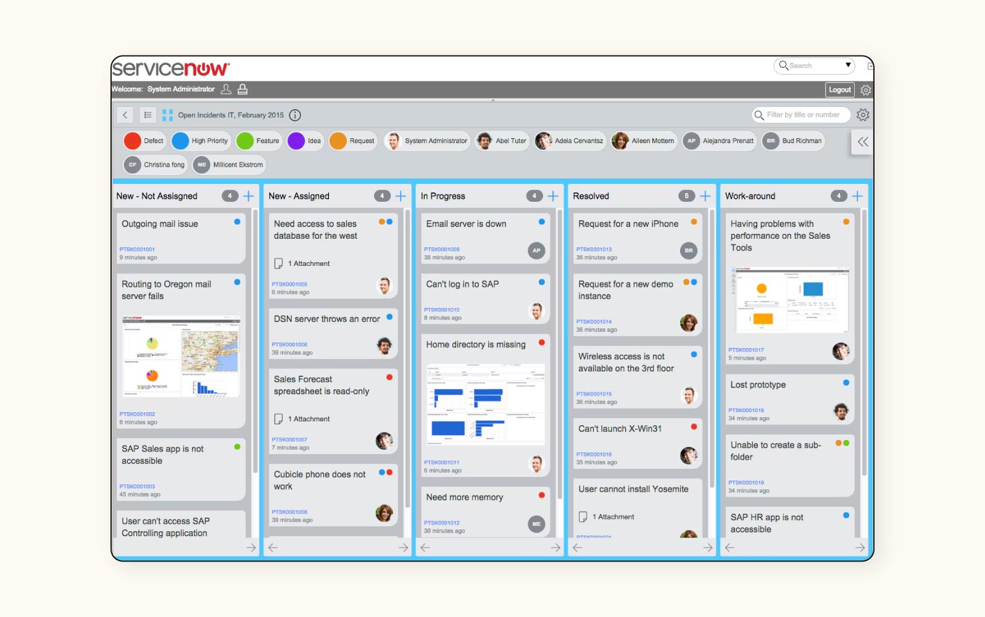The width and height of the screenshot is (985, 617).
Task: Move Work-around lane right via arrow
Action: 860,547
